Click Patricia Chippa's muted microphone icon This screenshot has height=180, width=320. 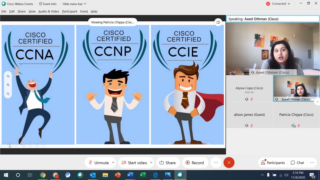(299, 126)
